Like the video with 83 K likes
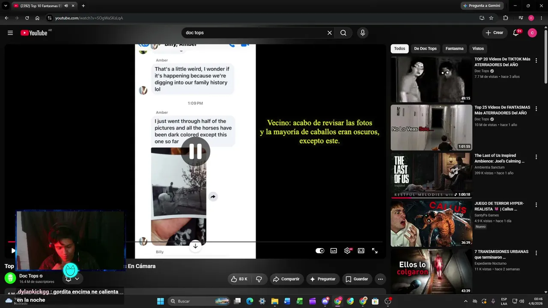 coord(239,279)
